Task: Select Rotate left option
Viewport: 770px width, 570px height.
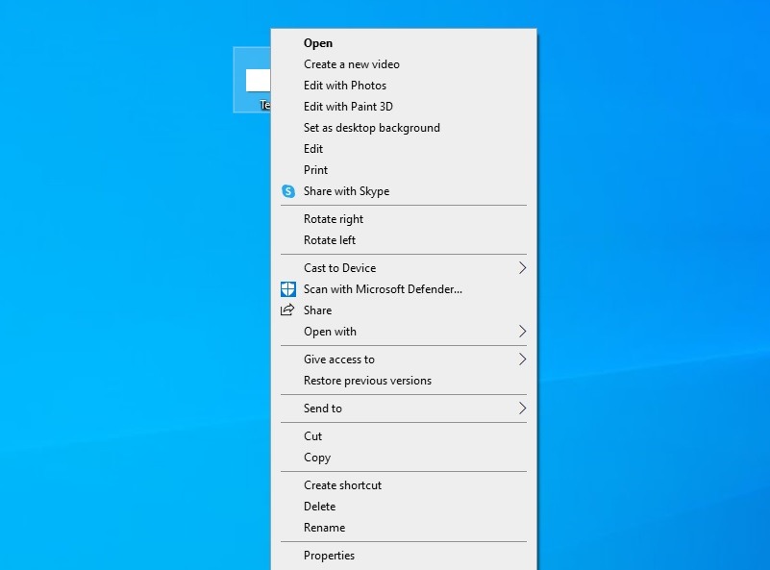Action: pos(330,240)
